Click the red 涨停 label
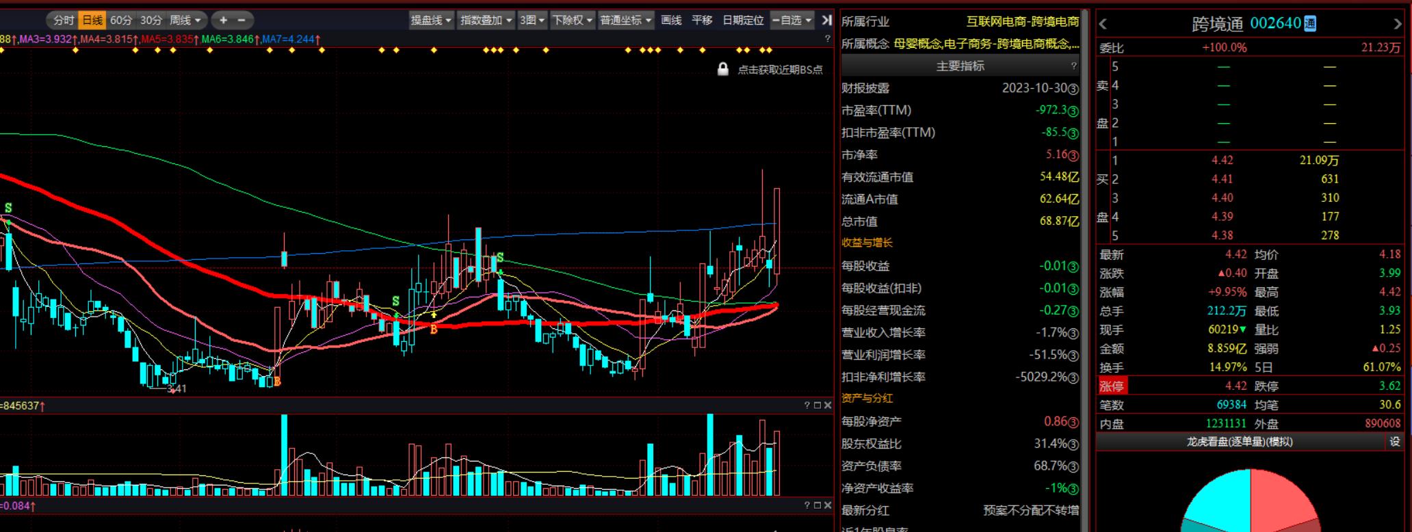1412x532 pixels. (1112, 386)
